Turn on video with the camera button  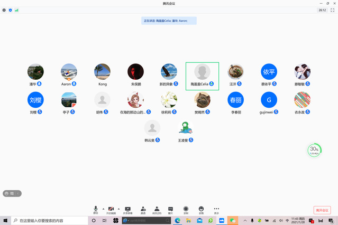point(111,210)
